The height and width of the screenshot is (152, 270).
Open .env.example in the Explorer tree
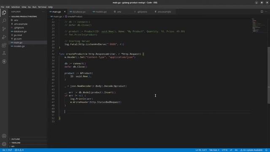(x=28, y=24)
